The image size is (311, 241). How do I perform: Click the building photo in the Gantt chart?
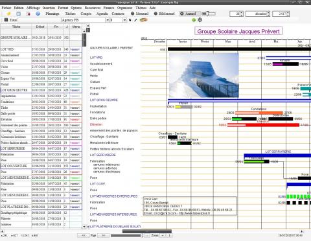(204, 75)
